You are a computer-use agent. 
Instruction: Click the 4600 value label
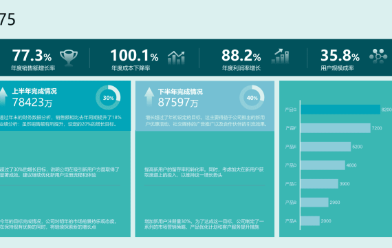[351, 165]
